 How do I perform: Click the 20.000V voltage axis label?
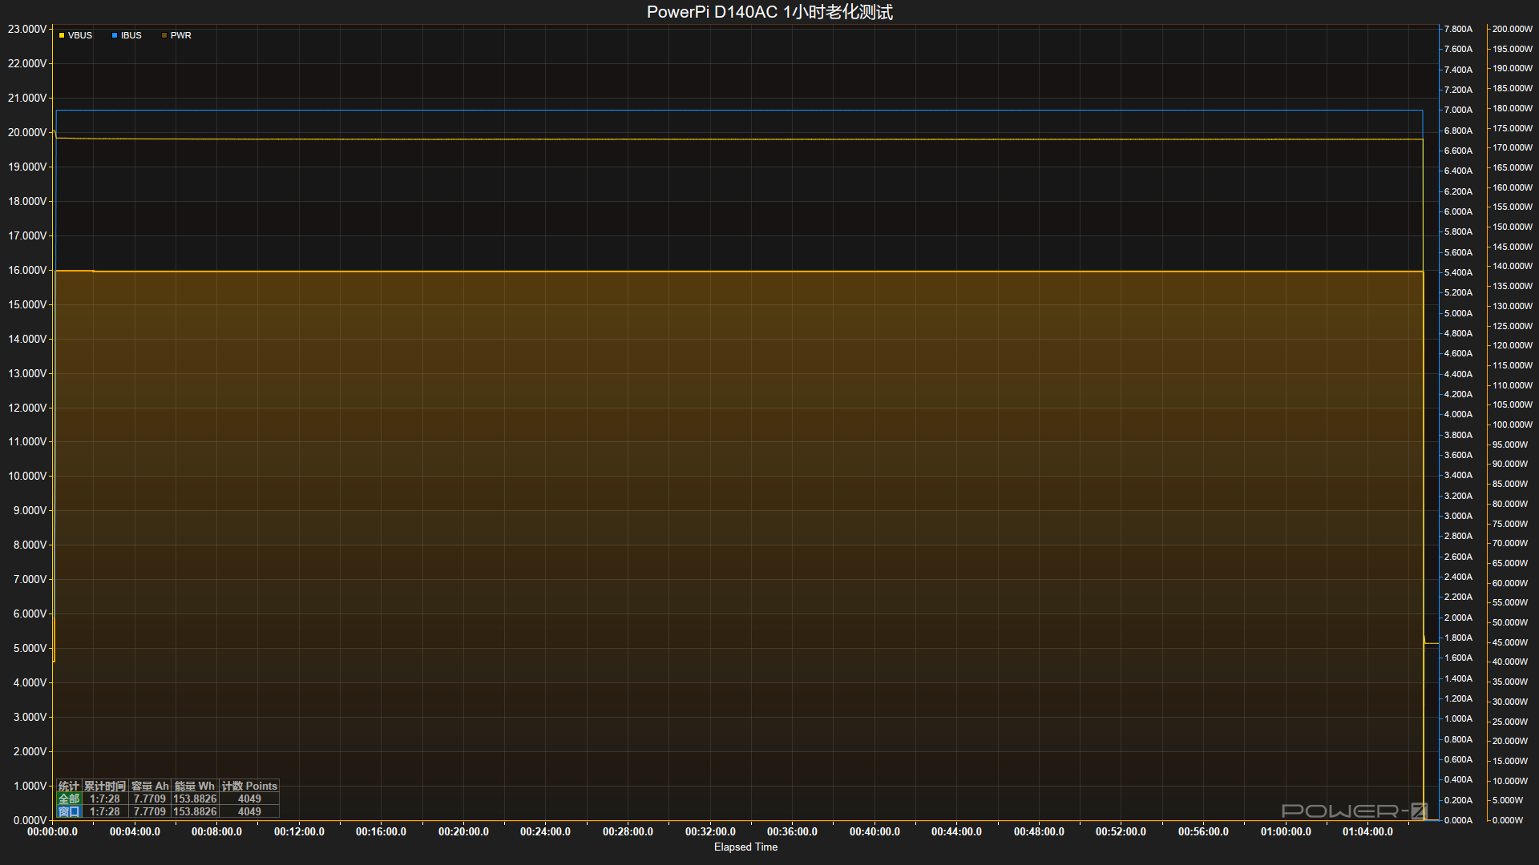click(x=27, y=132)
